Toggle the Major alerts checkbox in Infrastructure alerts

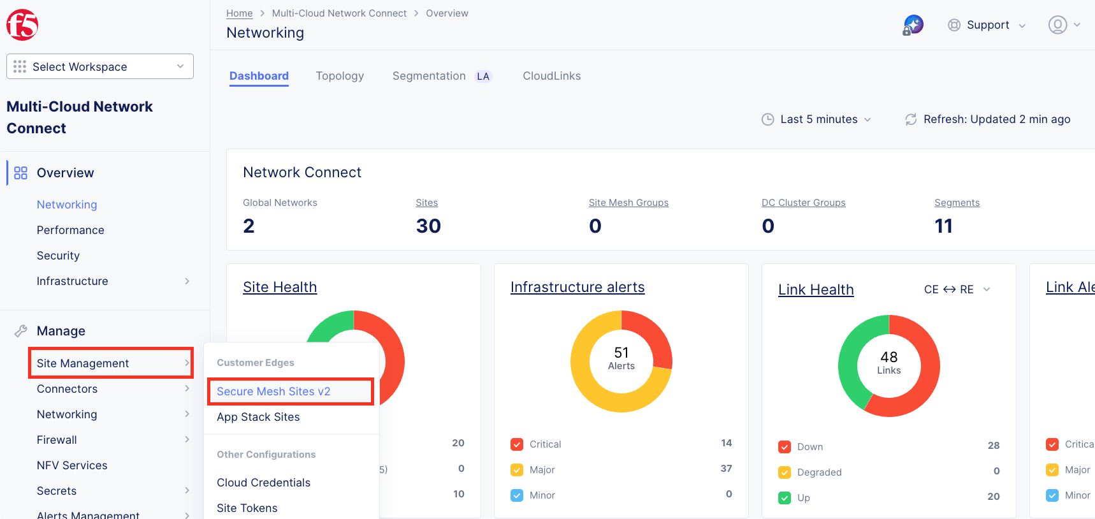(x=517, y=470)
